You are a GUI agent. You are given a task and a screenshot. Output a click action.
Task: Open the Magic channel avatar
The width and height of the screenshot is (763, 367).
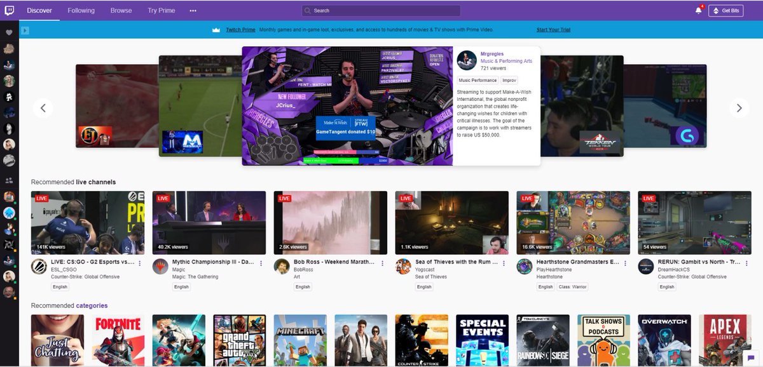(x=160, y=267)
